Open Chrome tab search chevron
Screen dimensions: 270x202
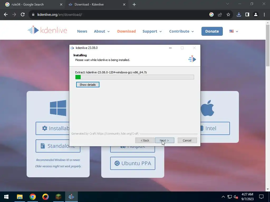click(227, 4)
